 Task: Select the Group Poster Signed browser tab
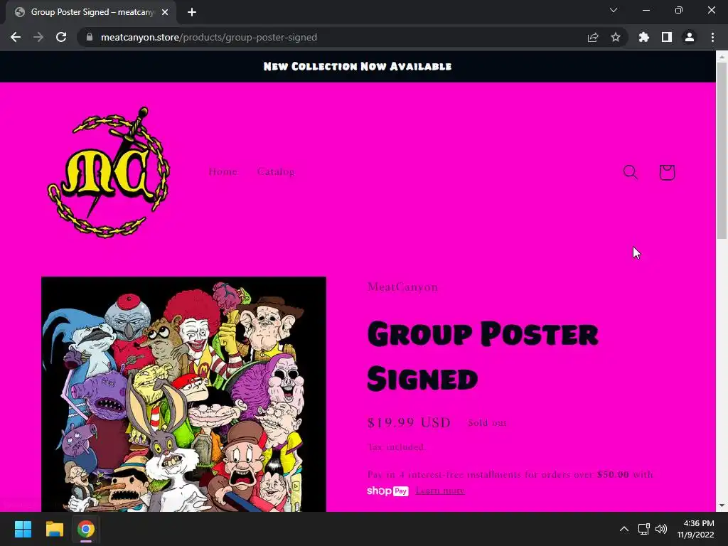click(x=91, y=12)
